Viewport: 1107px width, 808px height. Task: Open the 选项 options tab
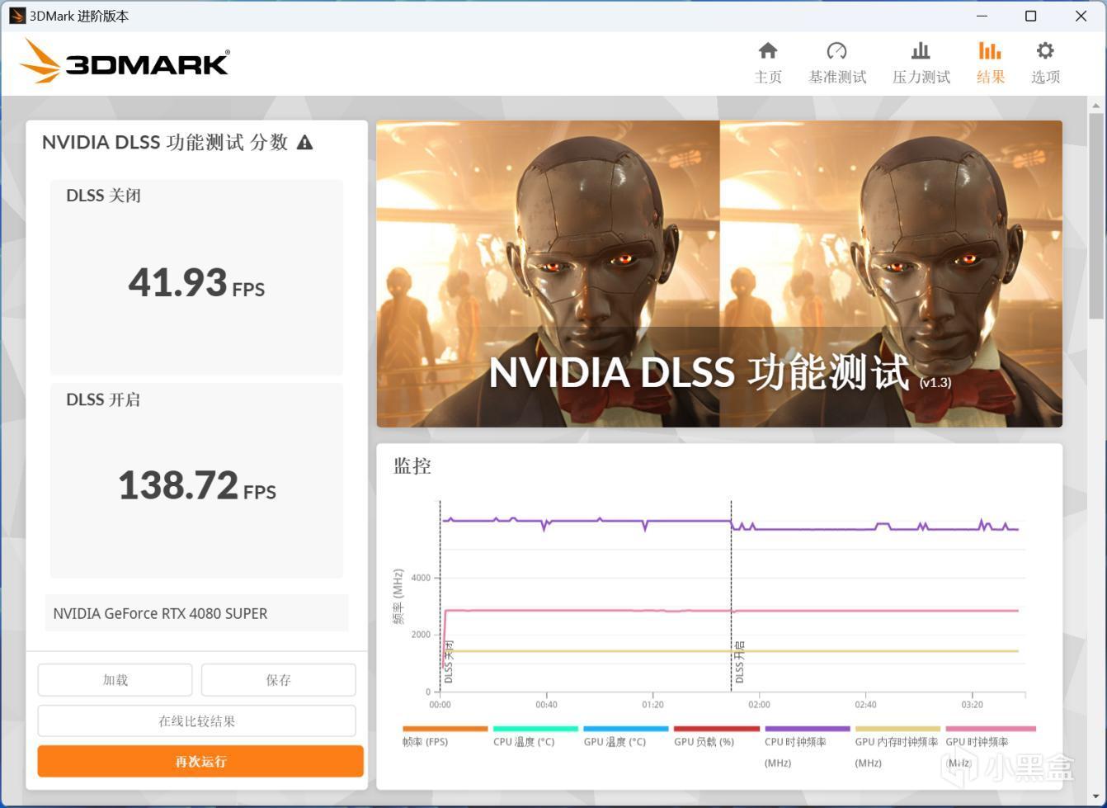point(1045,63)
